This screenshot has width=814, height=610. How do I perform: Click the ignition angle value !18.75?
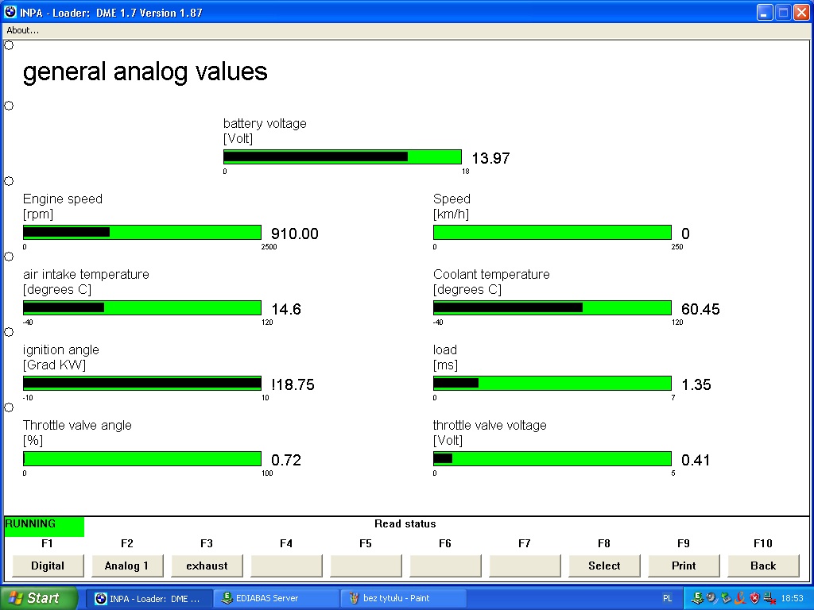(293, 384)
